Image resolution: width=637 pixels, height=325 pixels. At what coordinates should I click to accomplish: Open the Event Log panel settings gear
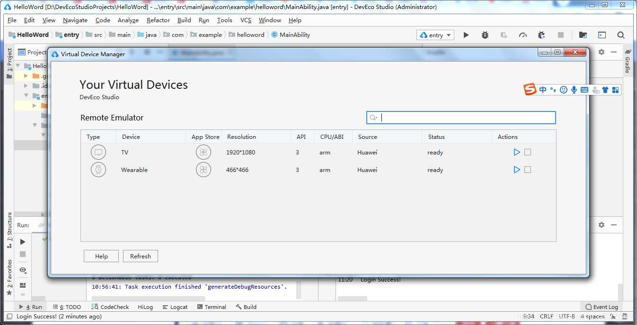coord(602,225)
